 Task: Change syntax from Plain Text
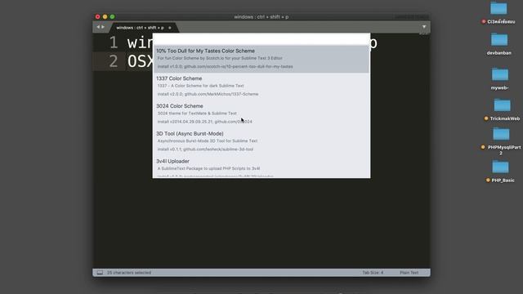409,273
